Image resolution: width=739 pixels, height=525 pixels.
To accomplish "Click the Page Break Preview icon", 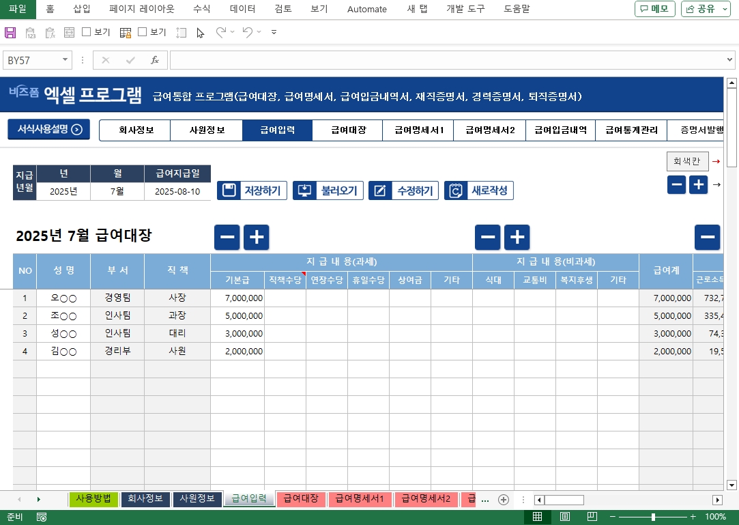I will tap(592, 517).
